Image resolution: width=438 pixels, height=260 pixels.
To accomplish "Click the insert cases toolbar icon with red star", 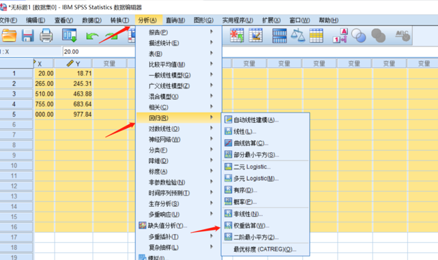I will pos(237,35).
